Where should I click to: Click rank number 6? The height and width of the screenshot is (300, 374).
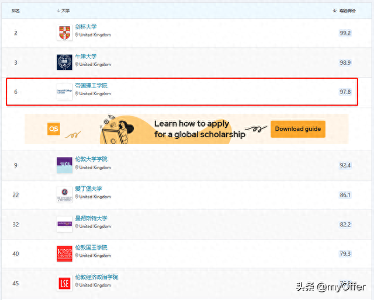pyautogui.click(x=16, y=92)
